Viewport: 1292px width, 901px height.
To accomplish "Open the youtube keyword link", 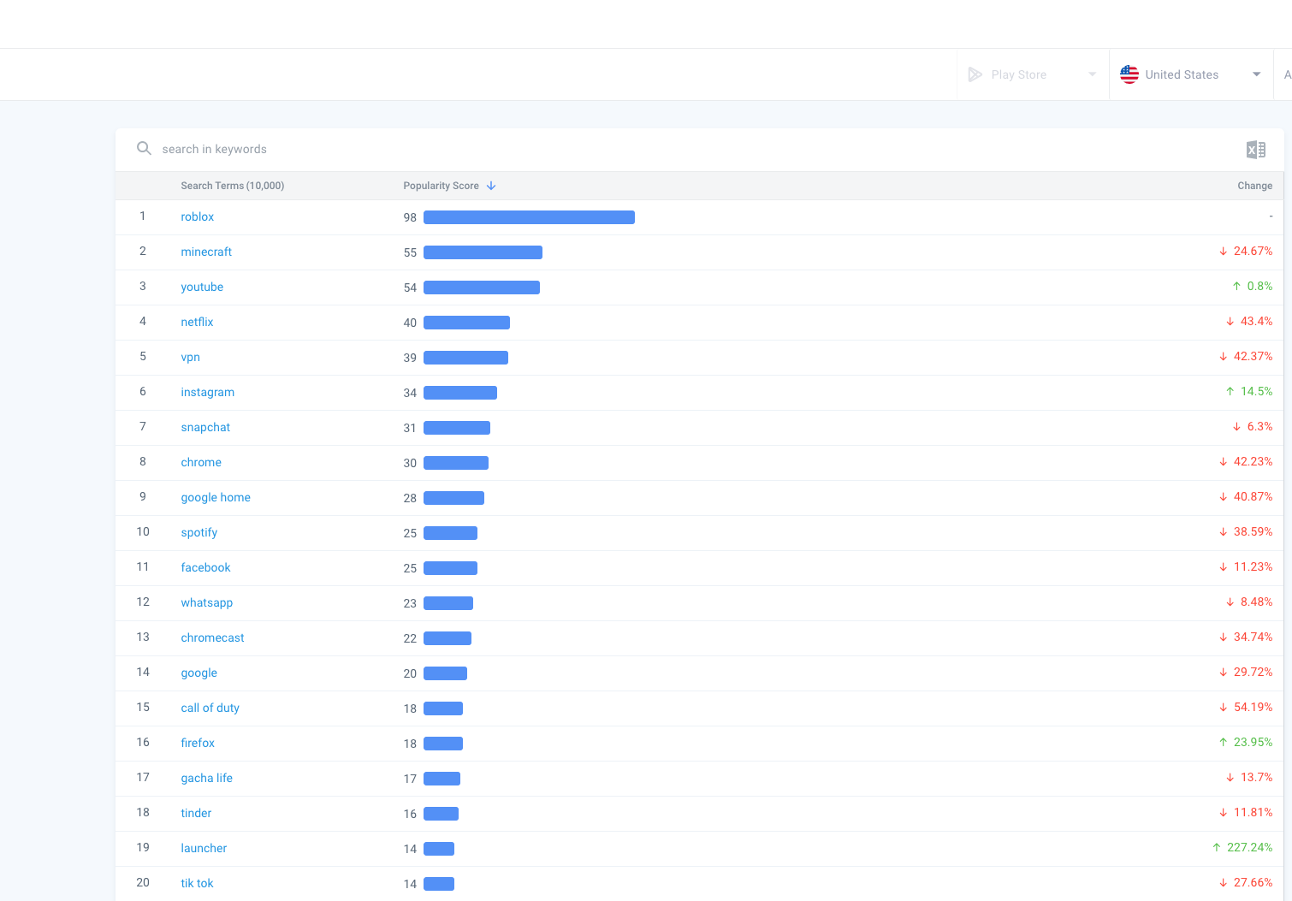I will coord(202,287).
